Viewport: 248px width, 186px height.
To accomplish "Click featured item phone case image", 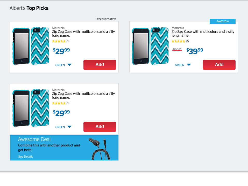I will 31,46.
